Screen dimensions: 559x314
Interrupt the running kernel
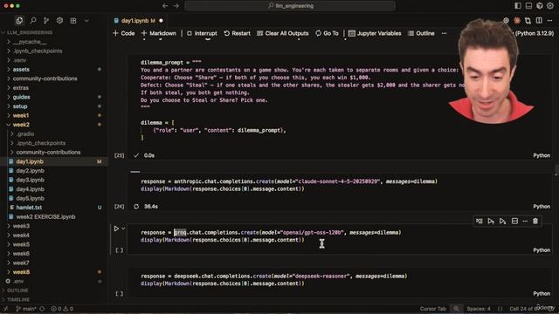click(202, 33)
